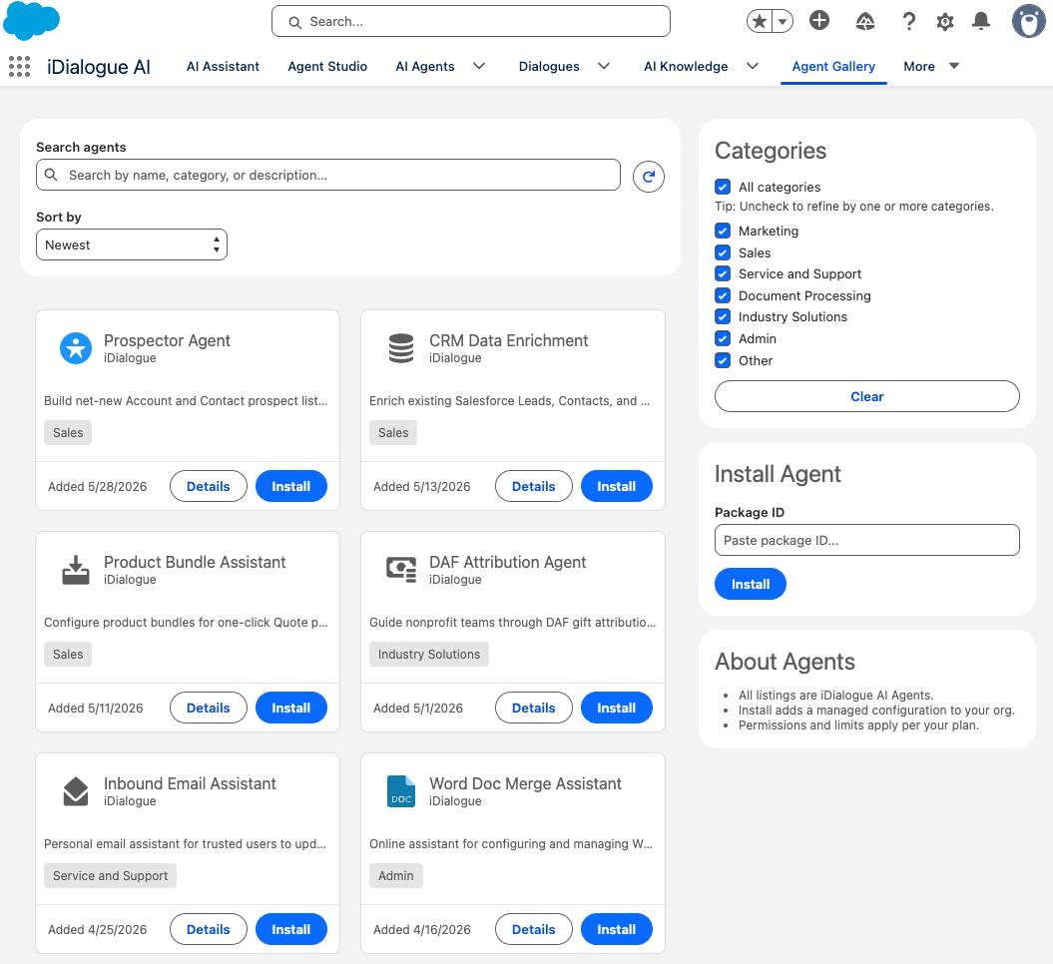This screenshot has width=1053, height=964.
Task: Expand the Dialogues tab chevron
Action: (x=604, y=66)
